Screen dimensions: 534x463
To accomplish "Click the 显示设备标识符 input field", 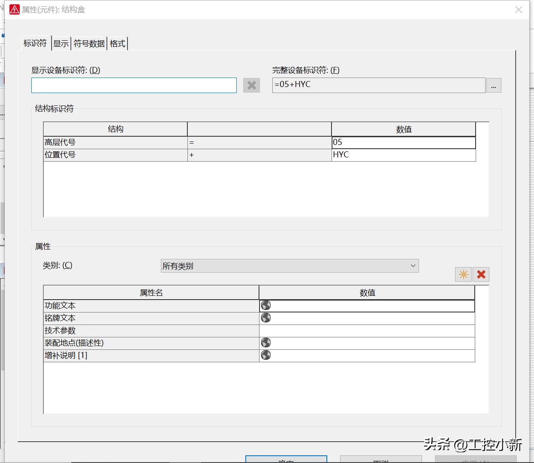I will pyautogui.click(x=133, y=85).
